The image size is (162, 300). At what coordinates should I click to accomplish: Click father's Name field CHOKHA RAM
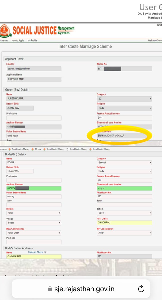pos(34,256)
